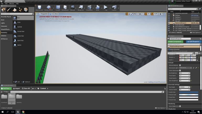
Task: Select the rotate gizmo icon in viewport
Action: click(129, 14)
